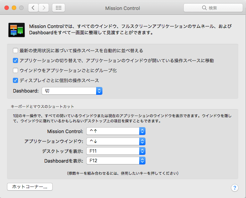The image size is (246, 198).
Task: Open アプリケーションウインドウ shortcut dropdown
Action: [x=116, y=141]
